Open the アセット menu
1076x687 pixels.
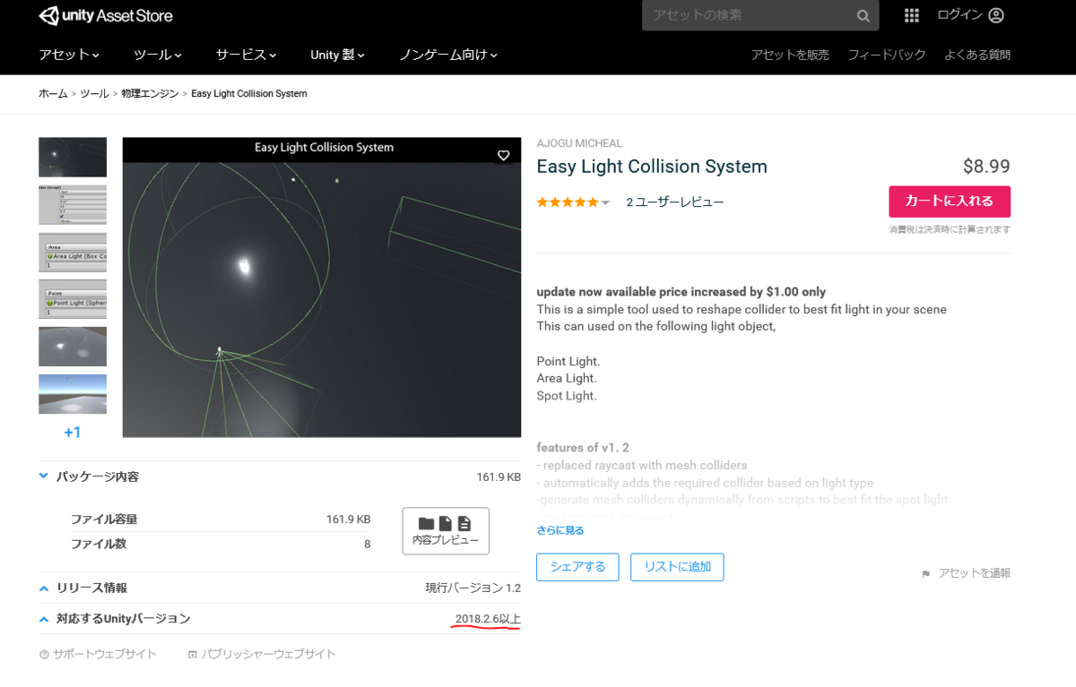click(69, 55)
